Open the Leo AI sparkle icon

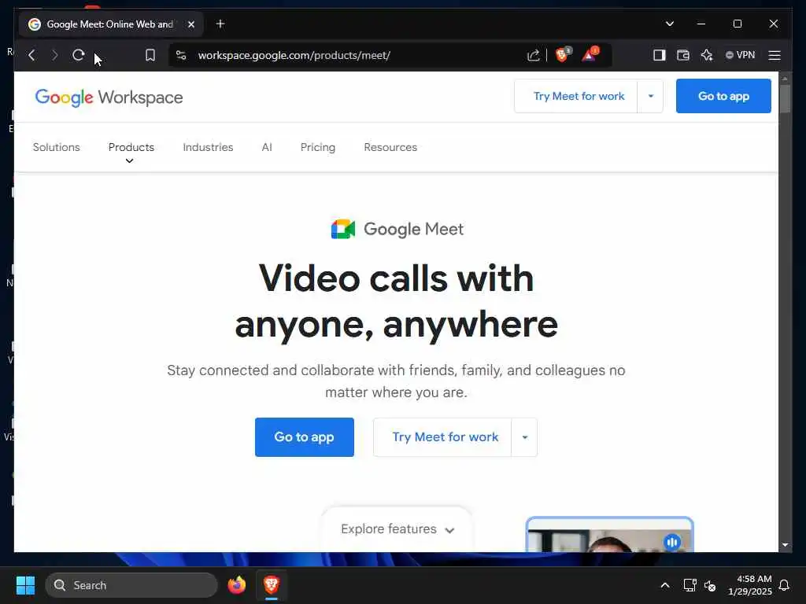(707, 55)
